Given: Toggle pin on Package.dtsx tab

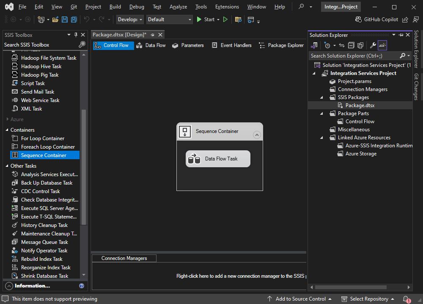Looking at the screenshot, I should (x=152, y=35).
